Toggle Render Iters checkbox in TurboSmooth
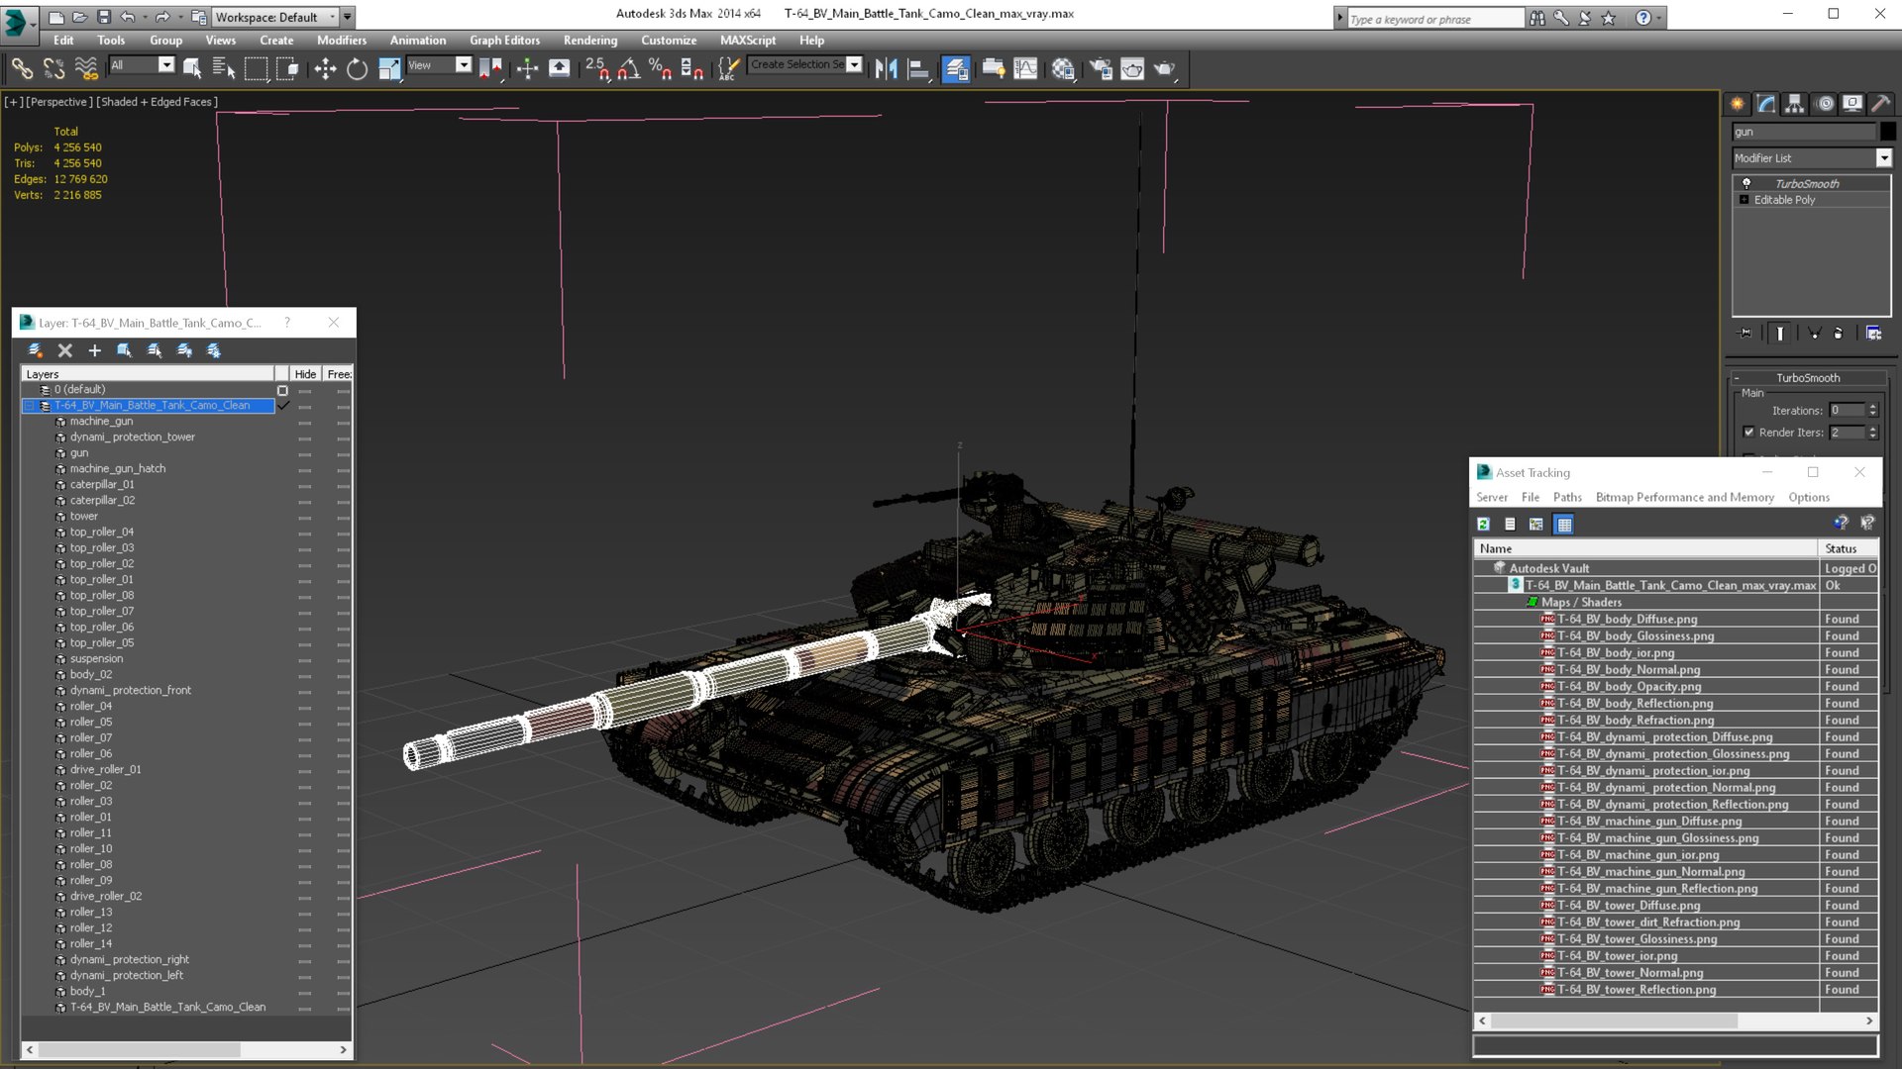 (x=1749, y=432)
